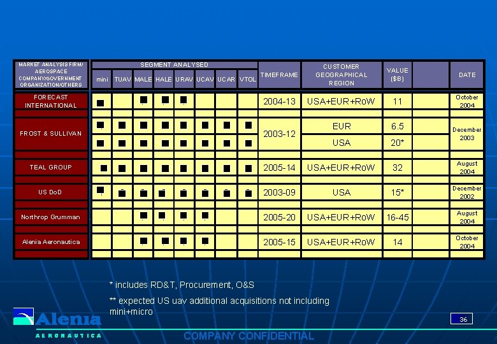This screenshot has height=344, width=497.
Task: Select the 'URAV' segment column header
Action: pos(184,79)
